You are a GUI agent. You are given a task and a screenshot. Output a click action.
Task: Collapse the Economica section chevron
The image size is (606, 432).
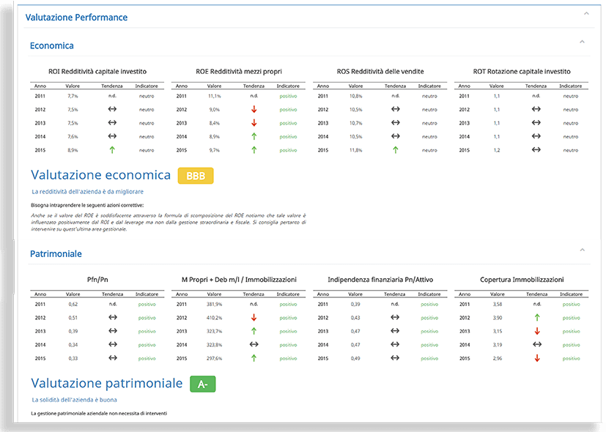tap(582, 42)
